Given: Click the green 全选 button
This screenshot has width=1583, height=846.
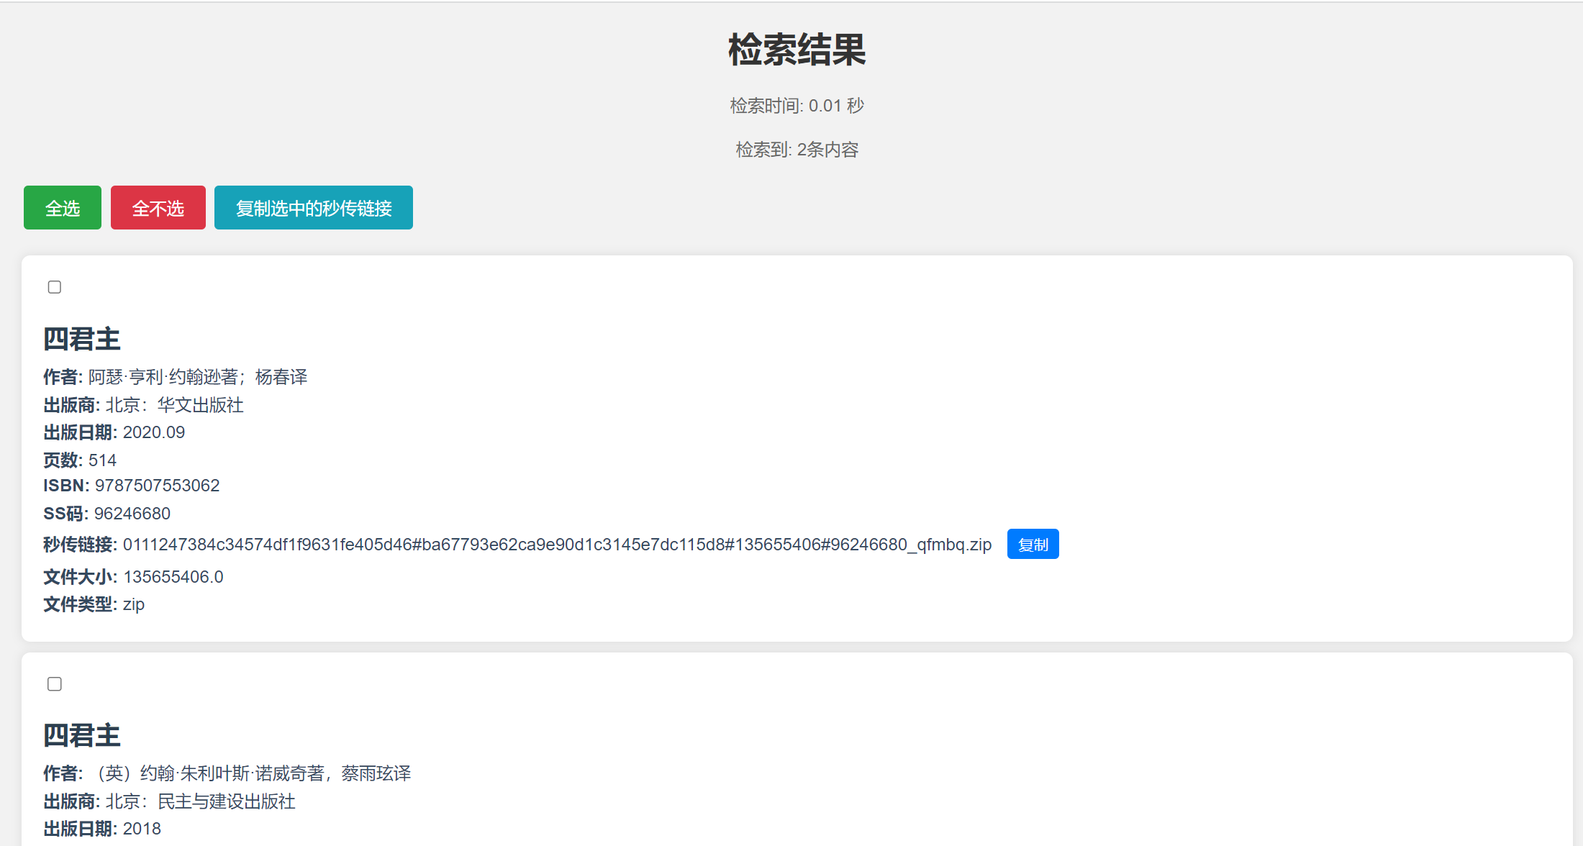Looking at the screenshot, I should (x=63, y=208).
